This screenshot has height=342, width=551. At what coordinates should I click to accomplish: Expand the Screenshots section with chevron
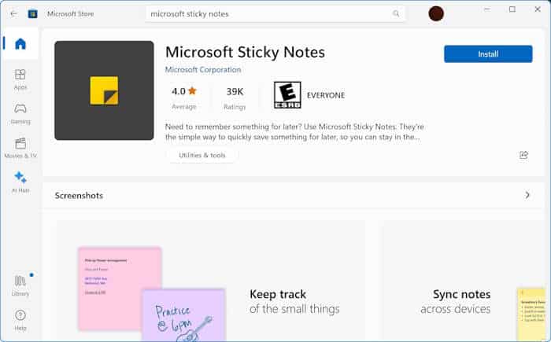coord(527,195)
